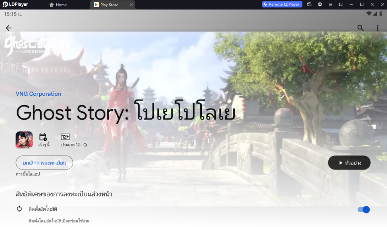Switch to the Play Store tab
This screenshot has height=227, width=387.
(109, 5)
